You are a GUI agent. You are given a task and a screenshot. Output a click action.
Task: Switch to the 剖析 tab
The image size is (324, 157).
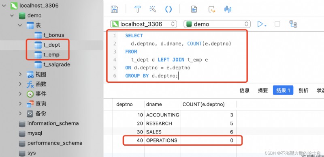tap(303, 90)
